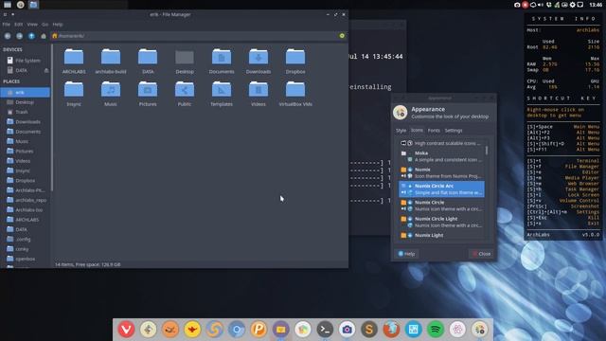The width and height of the screenshot is (606, 341).
Task: Open the Templates folder icon
Action: click(x=222, y=89)
